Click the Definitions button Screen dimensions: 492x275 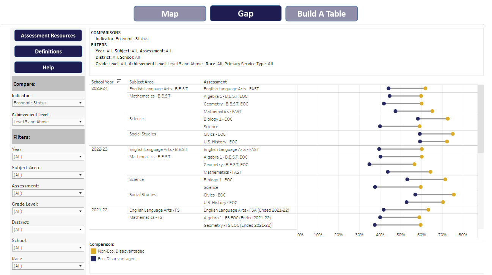[48, 52]
